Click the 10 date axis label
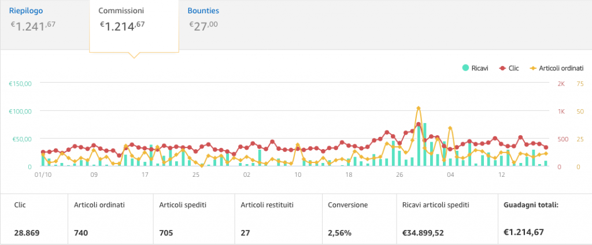The height and width of the screenshot is (245, 592). (298, 175)
